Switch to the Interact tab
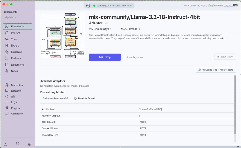Image resolution: width=241 pixels, height=148 pixels. pos(16,33)
